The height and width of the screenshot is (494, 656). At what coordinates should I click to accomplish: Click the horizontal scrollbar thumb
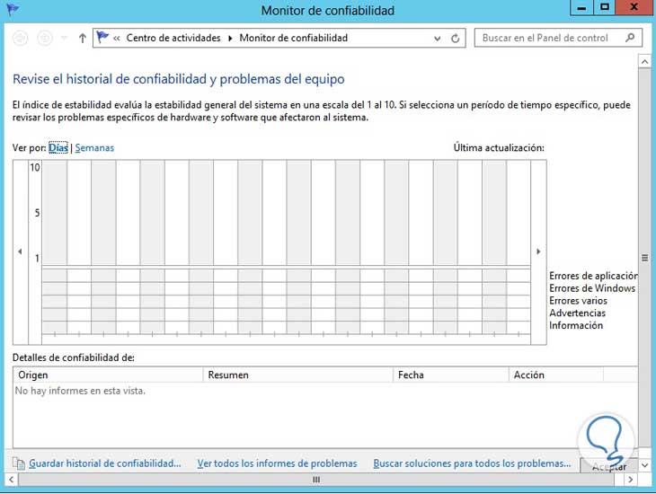[x=316, y=480]
